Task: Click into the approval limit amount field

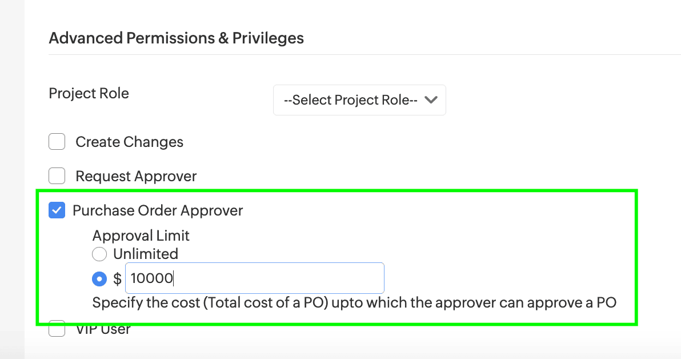Action: (255, 278)
